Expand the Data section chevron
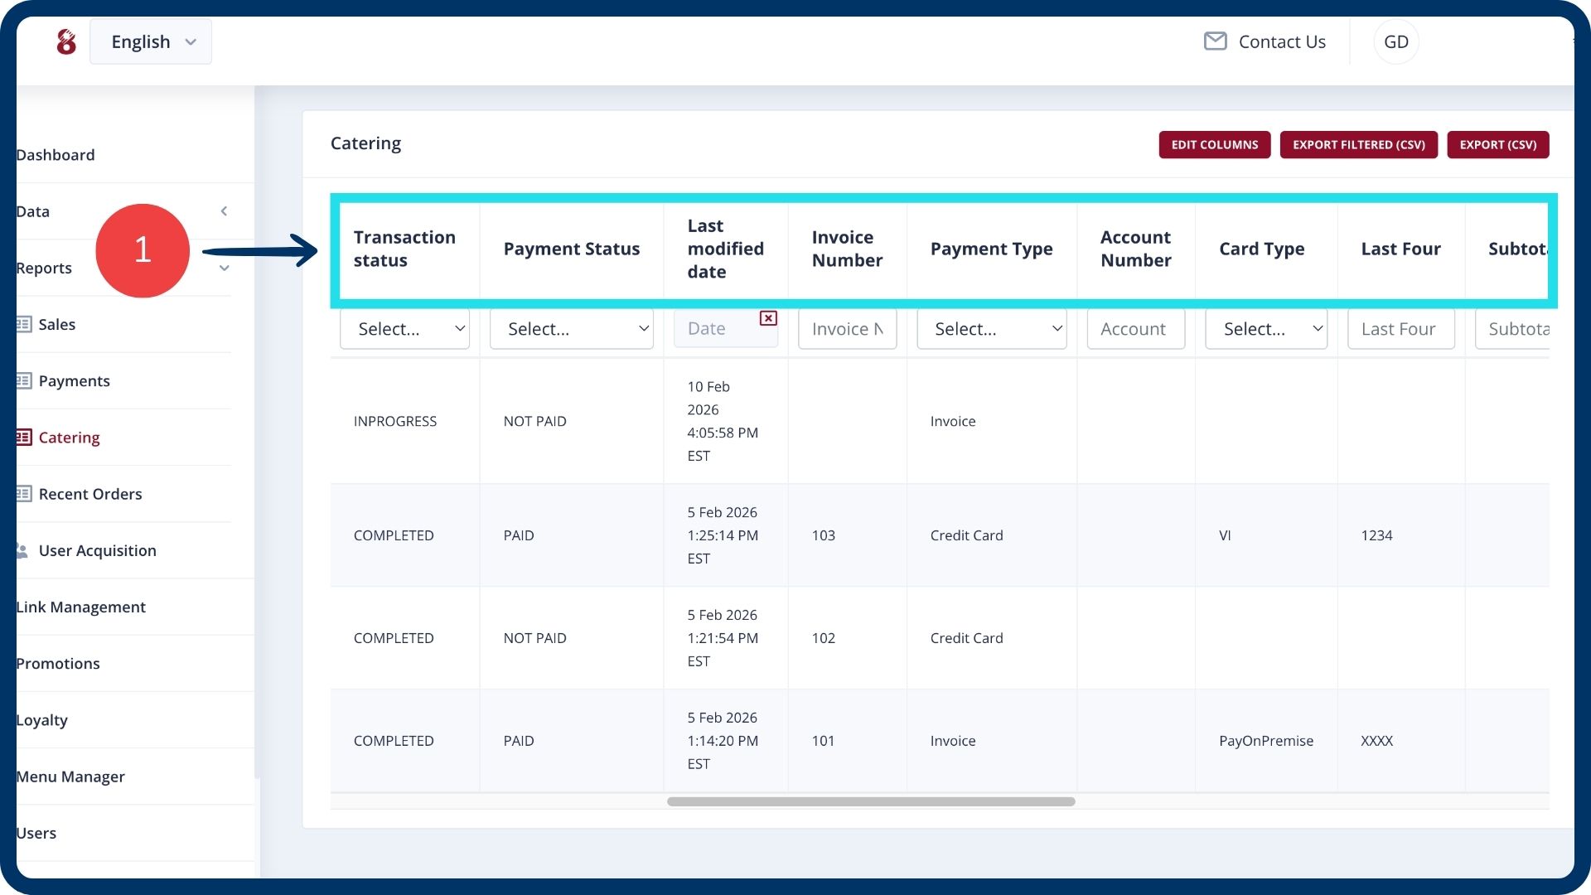 (x=224, y=211)
